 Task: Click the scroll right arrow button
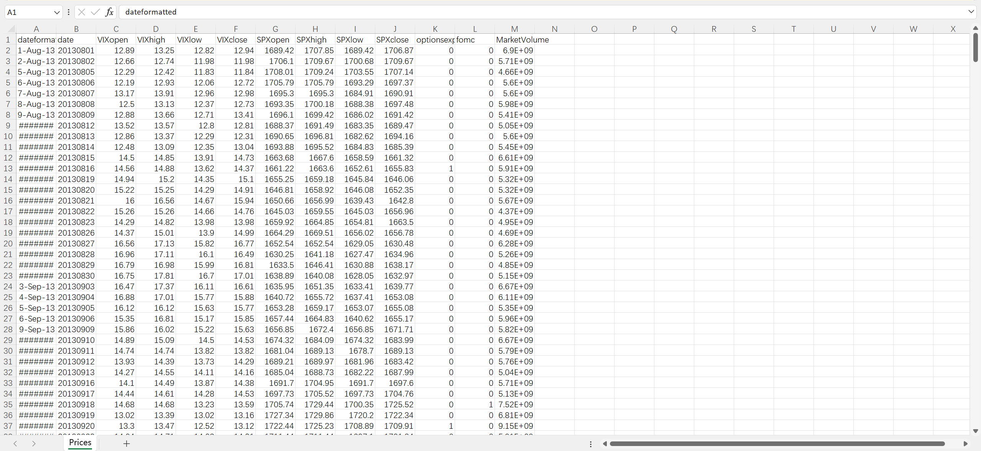965,444
